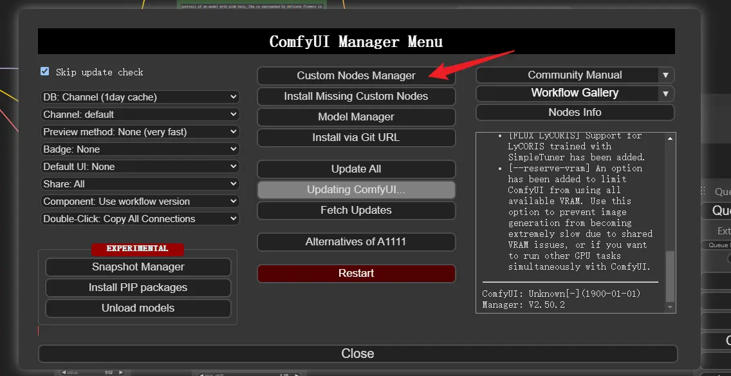The height and width of the screenshot is (376, 731).
Task: Click Fetch Updates
Action: (x=356, y=211)
